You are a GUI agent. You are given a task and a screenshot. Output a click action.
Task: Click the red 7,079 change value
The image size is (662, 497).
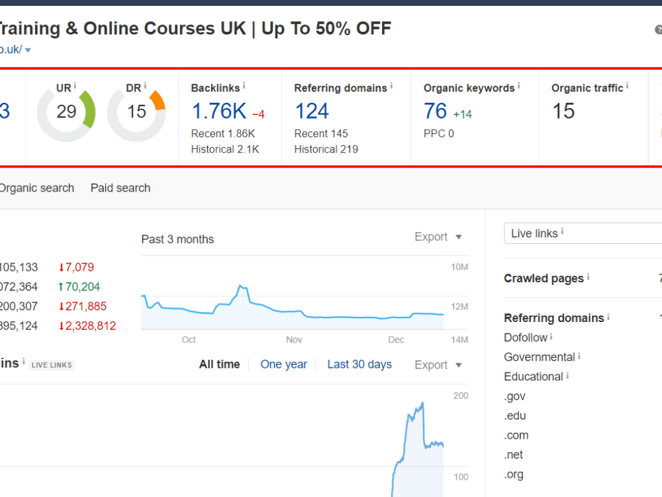76,267
